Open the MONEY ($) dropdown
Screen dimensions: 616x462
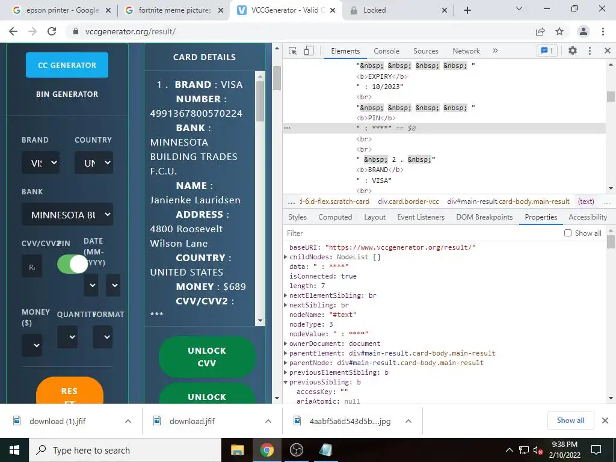(32, 345)
